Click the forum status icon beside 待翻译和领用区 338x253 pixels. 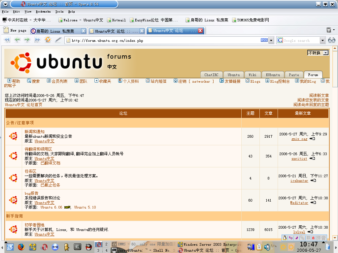(x=13, y=156)
